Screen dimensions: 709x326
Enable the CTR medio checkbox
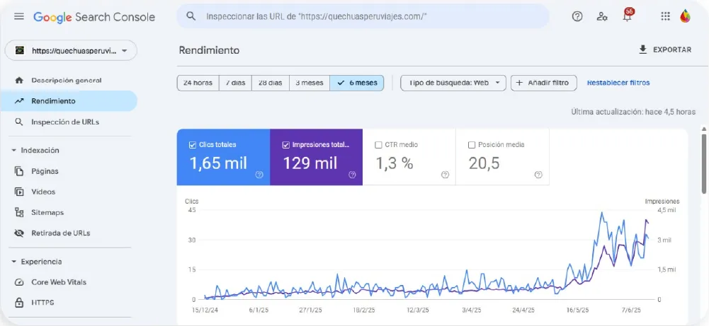coord(378,145)
